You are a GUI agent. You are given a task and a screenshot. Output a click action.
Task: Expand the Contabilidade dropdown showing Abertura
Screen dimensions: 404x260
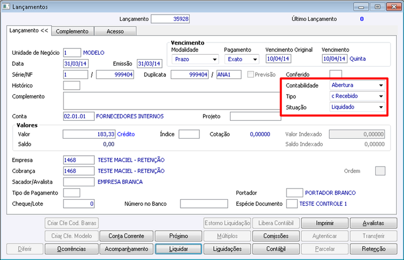357,85
